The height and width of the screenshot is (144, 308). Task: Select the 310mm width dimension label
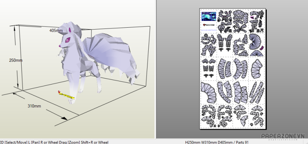pyautogui.click(x=34, y=106)
